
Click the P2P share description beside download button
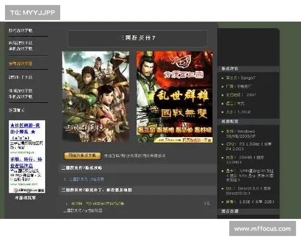[x=135, y=156]
